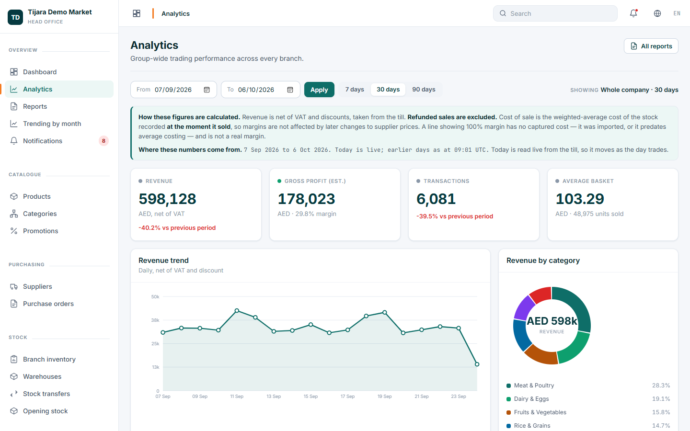
Task: Click the Search input field
Action: pyautogui.click(x=555, y=13)
